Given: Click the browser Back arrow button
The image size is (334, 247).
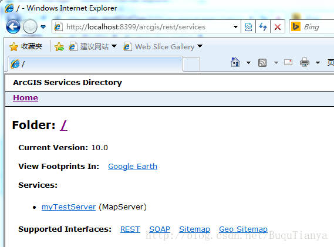Looking at the screenshot, I should tap(13, 27).
